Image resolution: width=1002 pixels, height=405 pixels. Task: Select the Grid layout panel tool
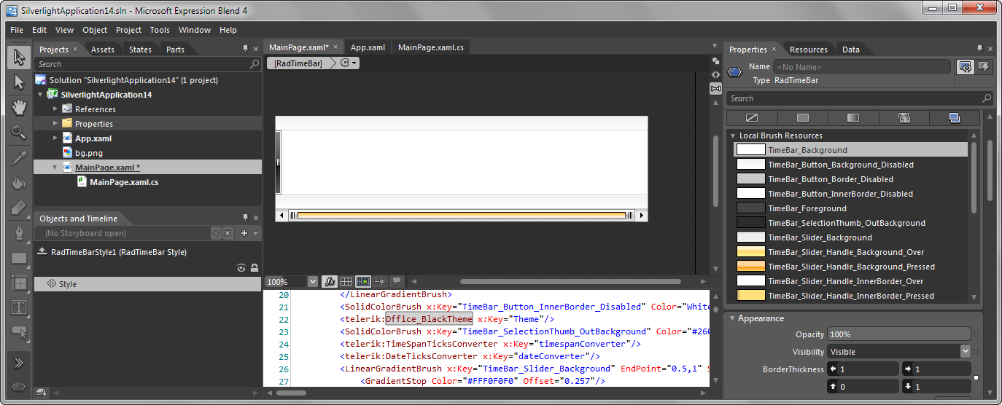pyautogui.click(x=19, y=283)
